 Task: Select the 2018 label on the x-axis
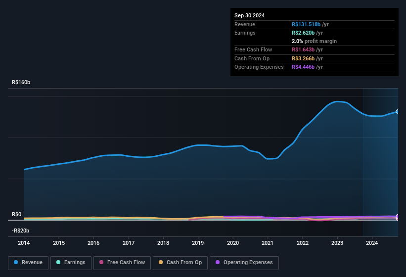(x=163, y=243)
